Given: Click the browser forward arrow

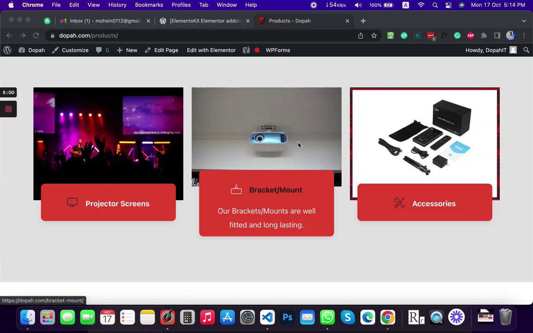Looking at the screenshot, I should click(22, 35).
